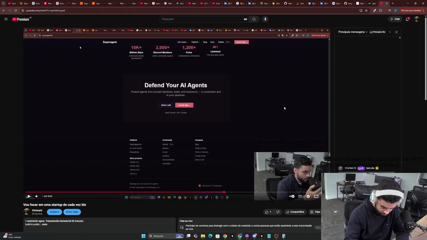Screen dimensions: 427x240
Task: Open YouTube notifications bell
Action: [x=407, y=19]
